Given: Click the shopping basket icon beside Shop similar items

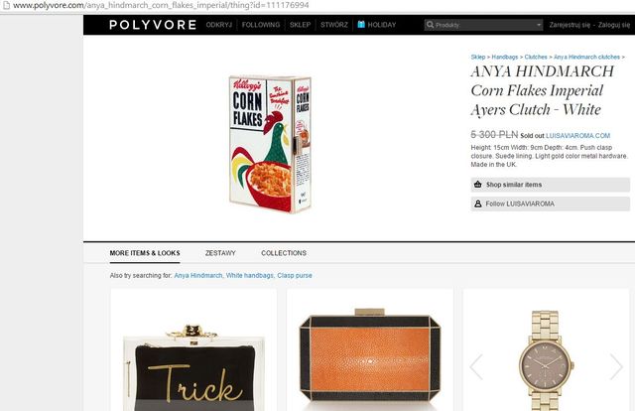Looking at the screenshot, I should coord(478,185).
